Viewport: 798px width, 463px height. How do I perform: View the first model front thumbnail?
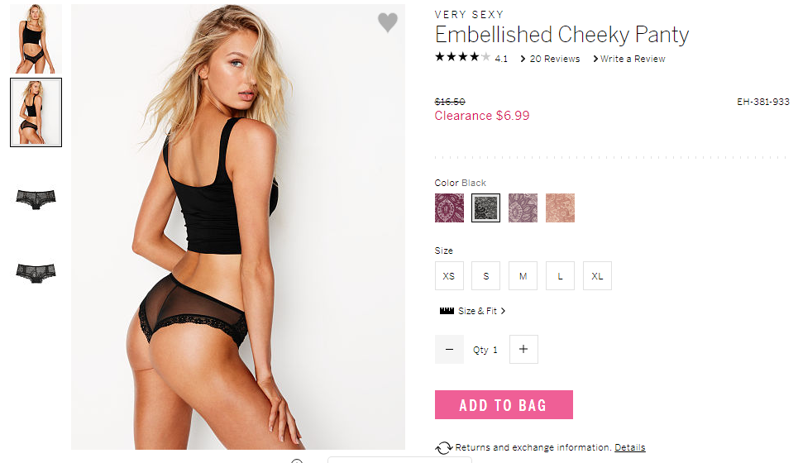(x=36, y=39)
